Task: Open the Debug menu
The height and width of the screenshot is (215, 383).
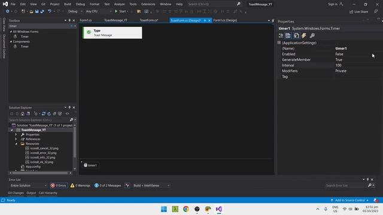Action: pyautogui.click(x=80, y=4)
